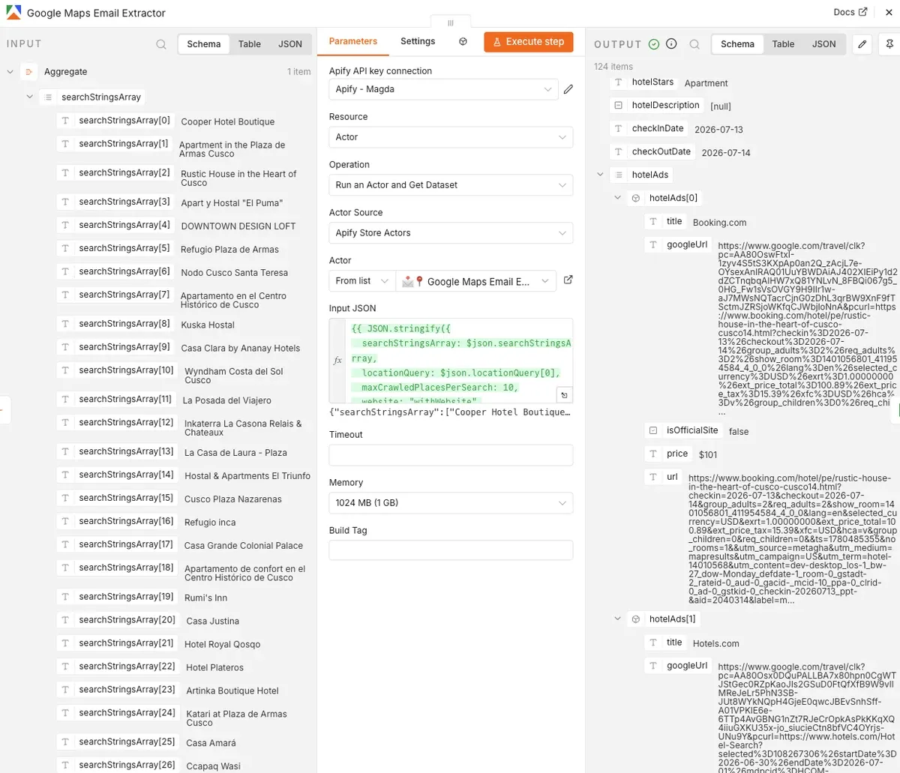This screenshot has height=773, width=900.
Task: Open the Parameters tab
Action: [353, 41]
